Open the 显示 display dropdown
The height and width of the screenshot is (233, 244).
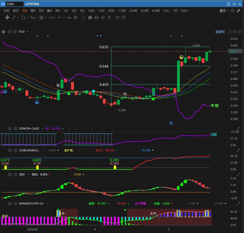pos(224,11)
